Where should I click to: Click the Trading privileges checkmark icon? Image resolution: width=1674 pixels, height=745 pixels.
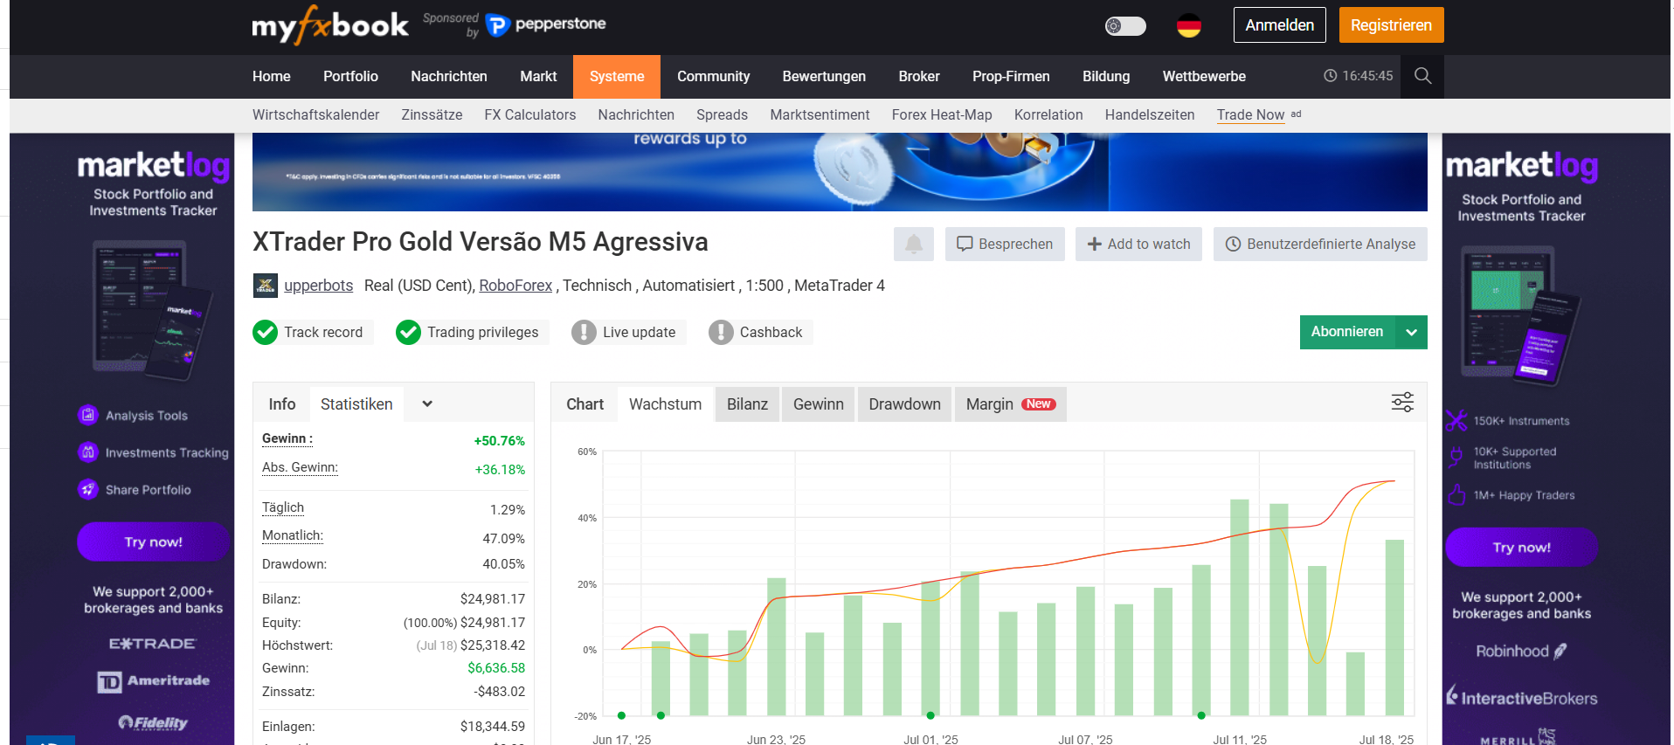click(x=408, y=332)
